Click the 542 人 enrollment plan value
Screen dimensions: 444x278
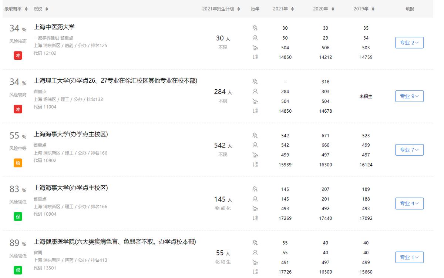[223, 146]
